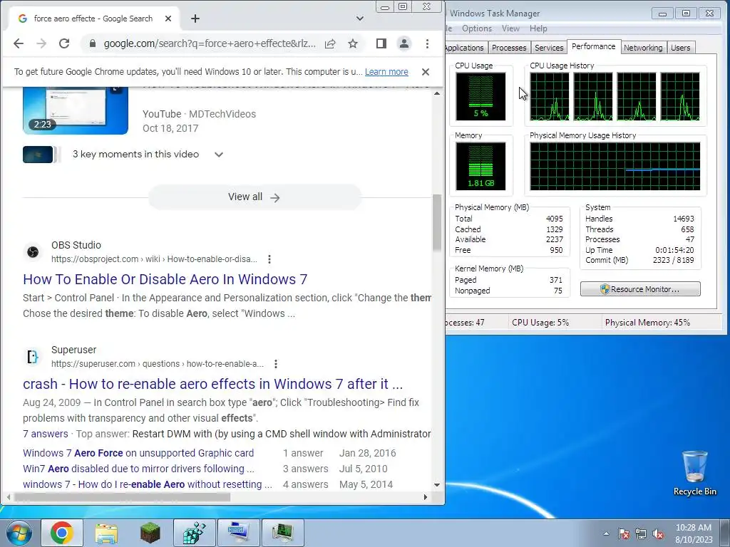
Task: Click Chrome scroll down arrow
Action: pyautogui.click(x=437, y=484)
